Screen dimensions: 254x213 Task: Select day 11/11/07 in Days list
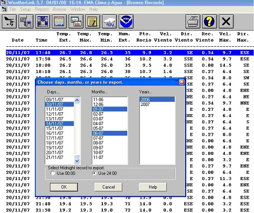[59, 109]
